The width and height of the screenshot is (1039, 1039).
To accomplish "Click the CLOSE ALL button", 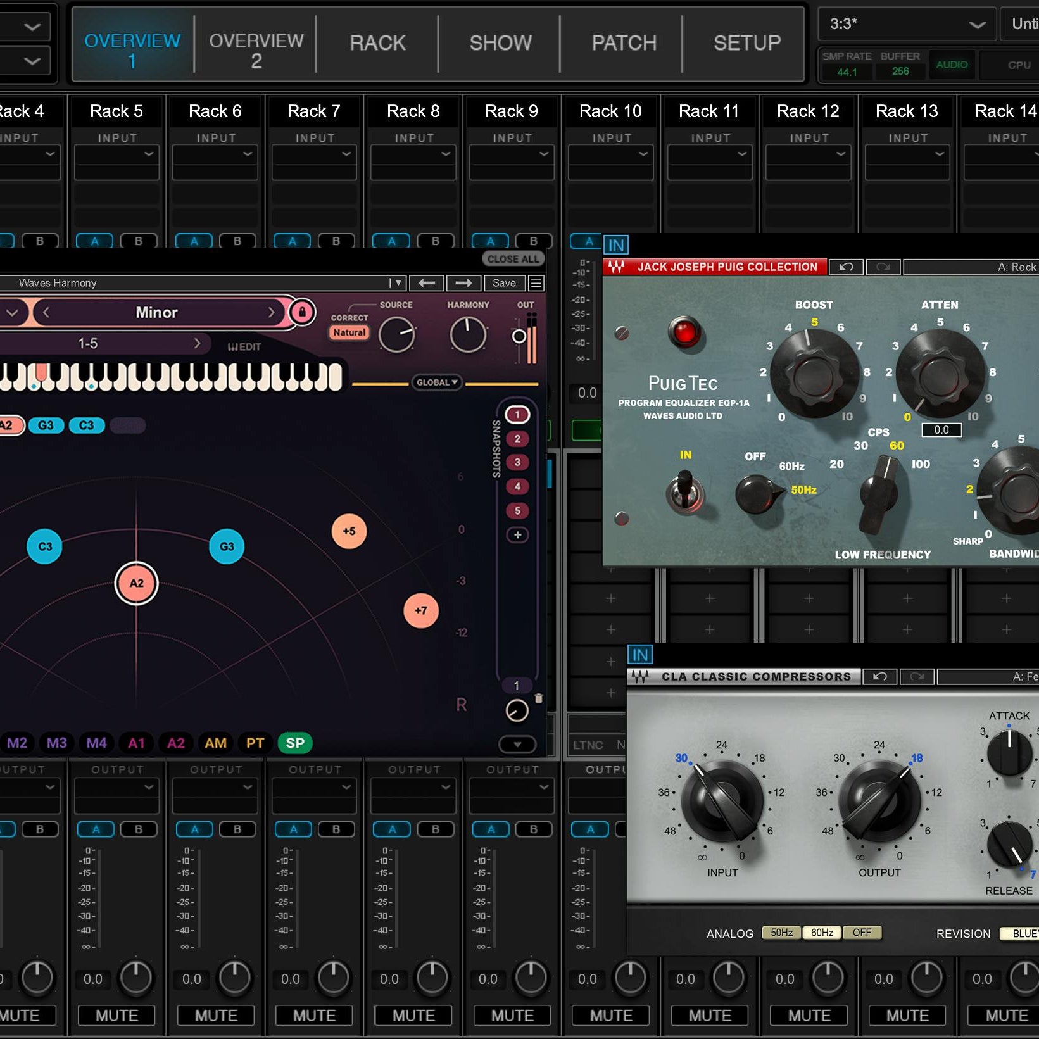I will [x=512, y=258].
